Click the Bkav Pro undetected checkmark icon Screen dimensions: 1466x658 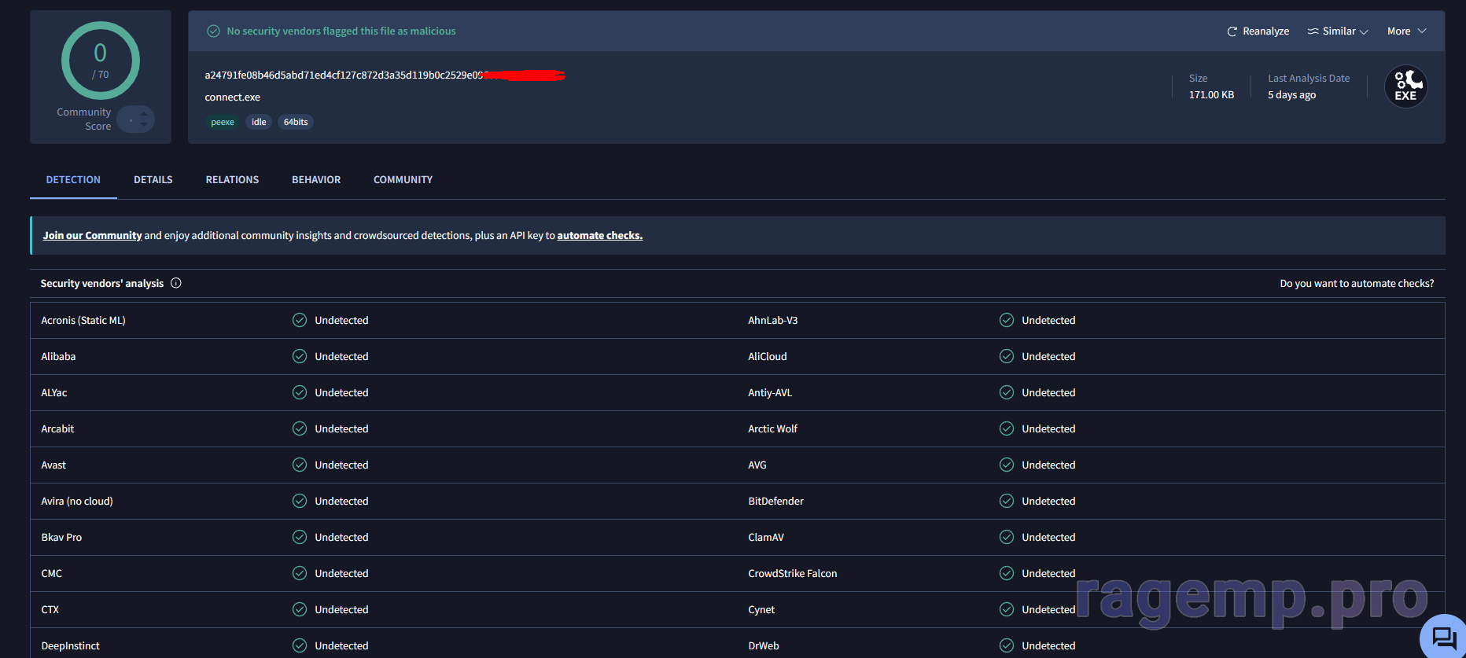[x=300, y=537]
